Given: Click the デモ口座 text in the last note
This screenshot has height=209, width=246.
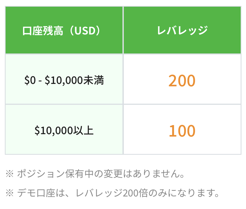Looking at the screenshot, I should [36, 193].
